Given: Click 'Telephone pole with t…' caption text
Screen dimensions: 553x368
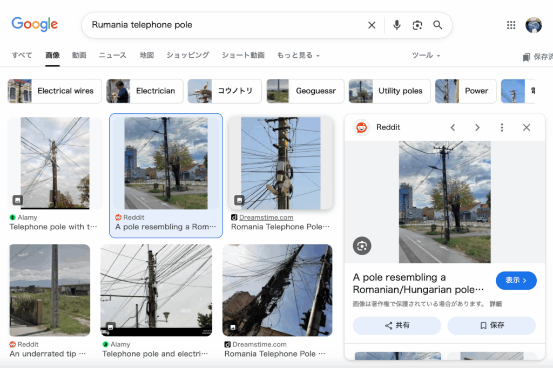Looking at the screenshot, I should (53, 227).
